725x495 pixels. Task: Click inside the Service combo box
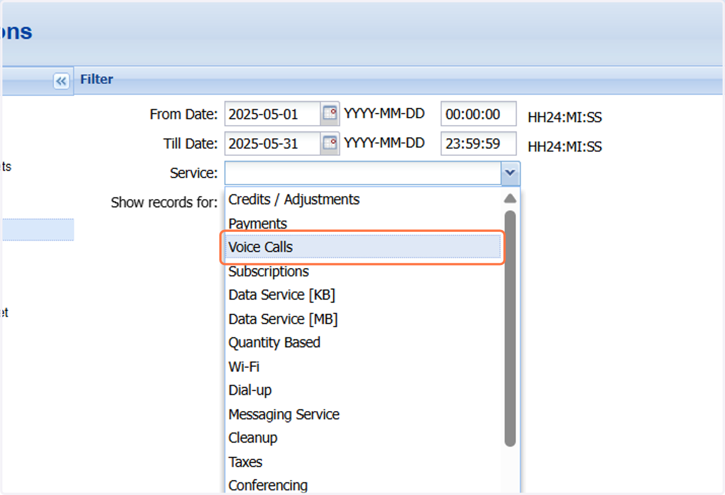coord(363,173)
